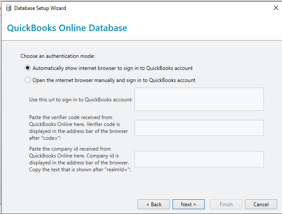282x214 pixels.
Task: Proceed with the Next button
Action: pos(188,204)
